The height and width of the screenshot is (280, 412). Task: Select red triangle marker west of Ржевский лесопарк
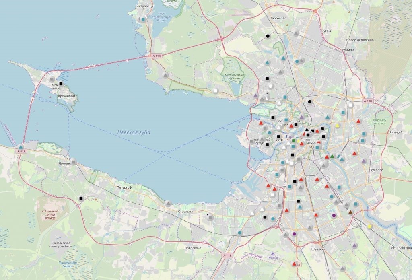(x=358, y=121)
